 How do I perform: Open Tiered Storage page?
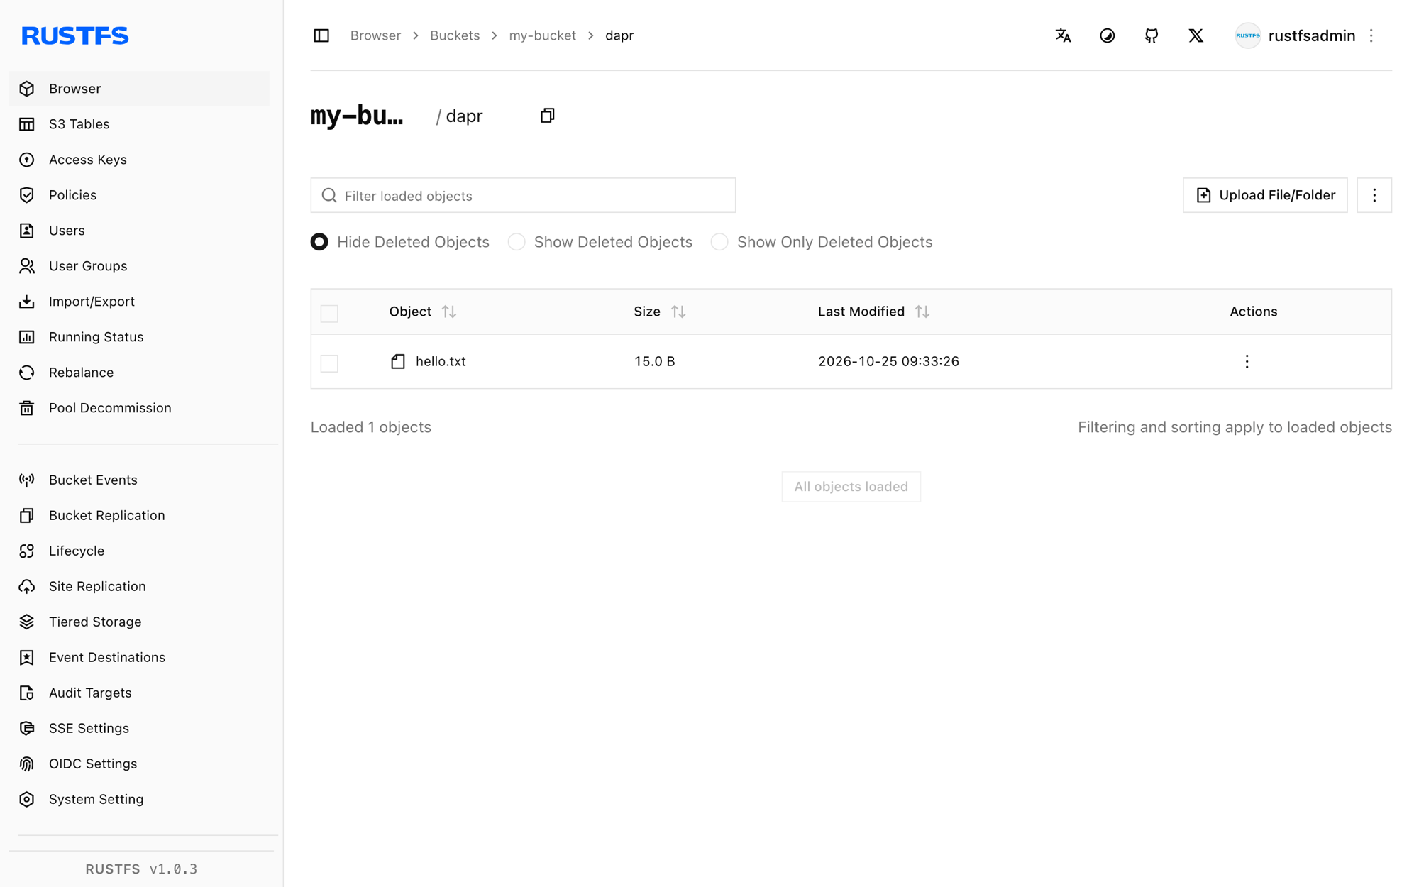coord(139,622)
